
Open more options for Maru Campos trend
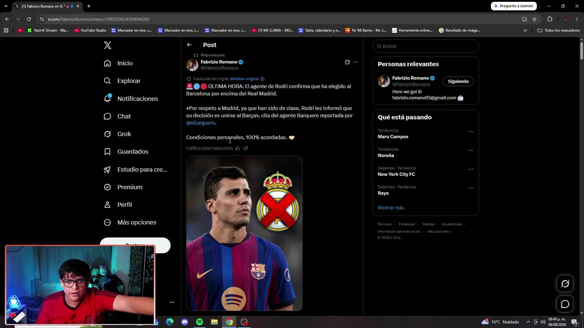(471, 132)
